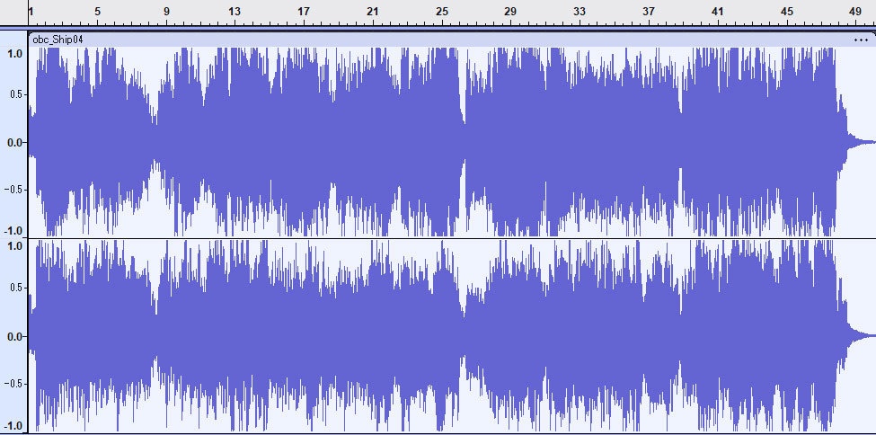Click the obc_Ship04 clip title
876x435 pixels.
tap(58, 40)
